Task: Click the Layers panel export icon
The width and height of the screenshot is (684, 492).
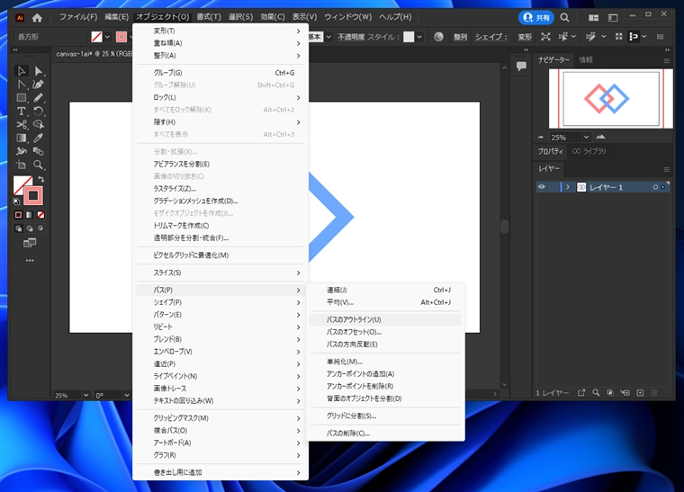Action: pos(581,393)
